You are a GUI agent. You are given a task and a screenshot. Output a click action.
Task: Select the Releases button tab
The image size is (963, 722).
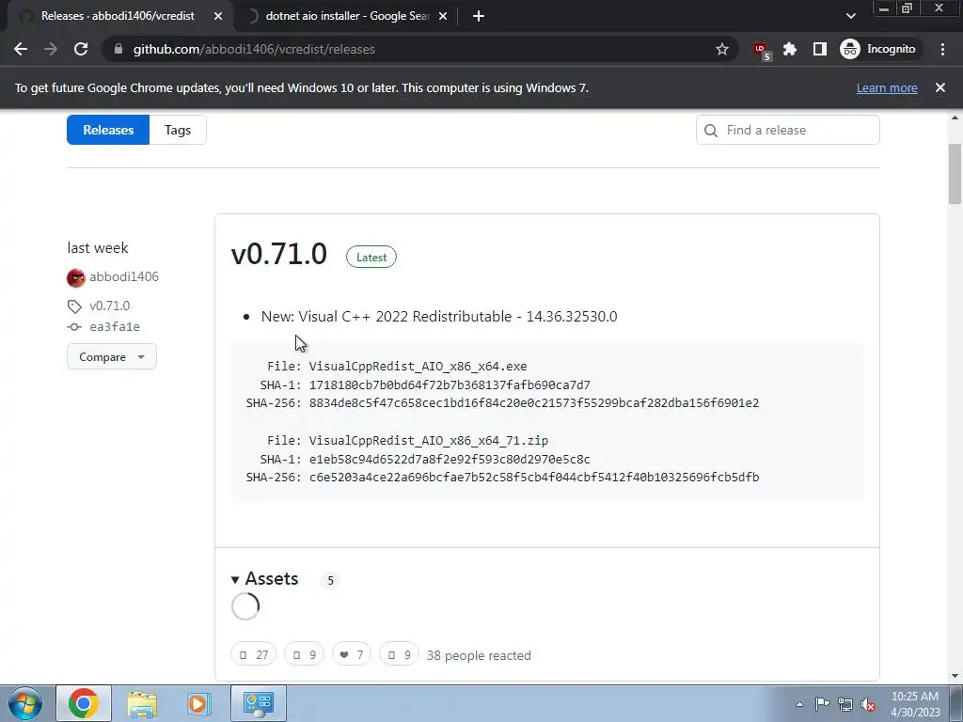point(108,130)
